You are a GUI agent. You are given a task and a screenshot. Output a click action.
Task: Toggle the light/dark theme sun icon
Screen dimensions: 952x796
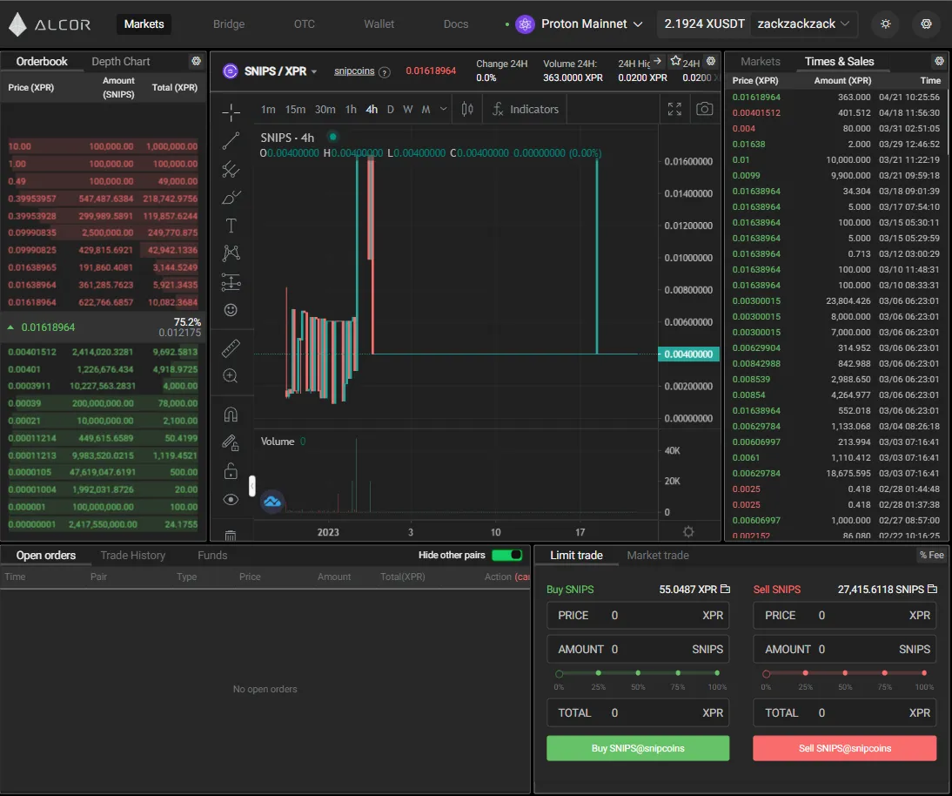886,24
